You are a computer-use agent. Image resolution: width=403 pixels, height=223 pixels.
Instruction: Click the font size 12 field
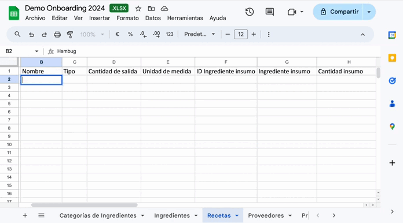click(241, 34)
